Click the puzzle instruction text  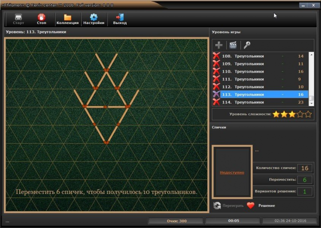[107, 192]
